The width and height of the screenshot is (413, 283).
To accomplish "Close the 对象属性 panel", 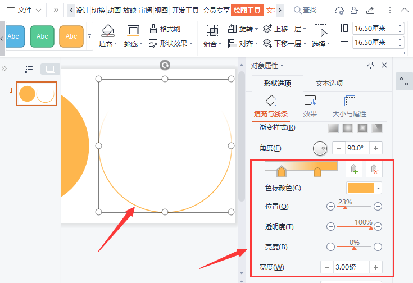I will click(384, 65).
